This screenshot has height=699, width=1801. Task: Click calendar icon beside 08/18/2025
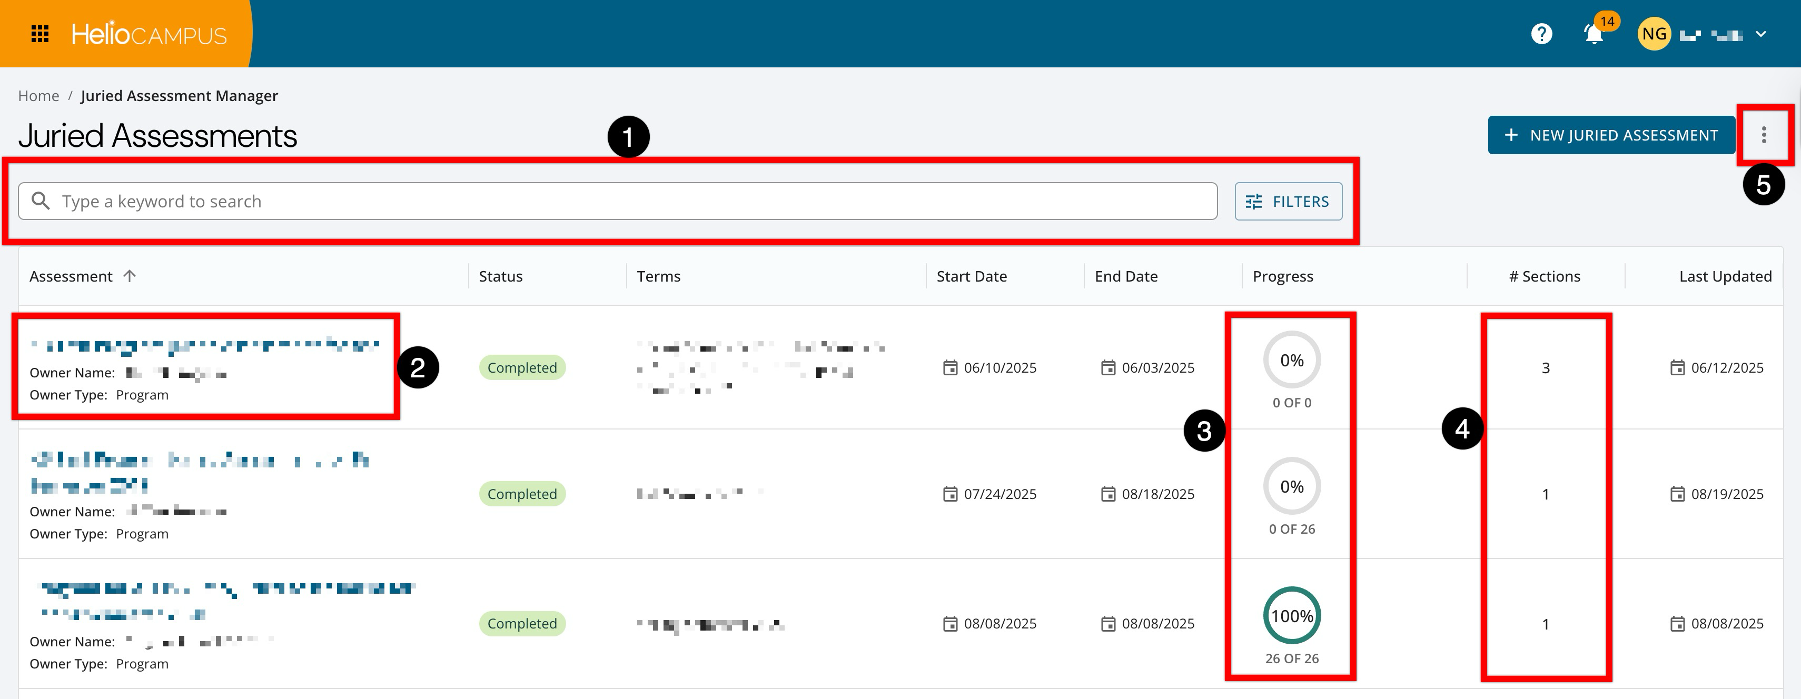coord(1108,494)
